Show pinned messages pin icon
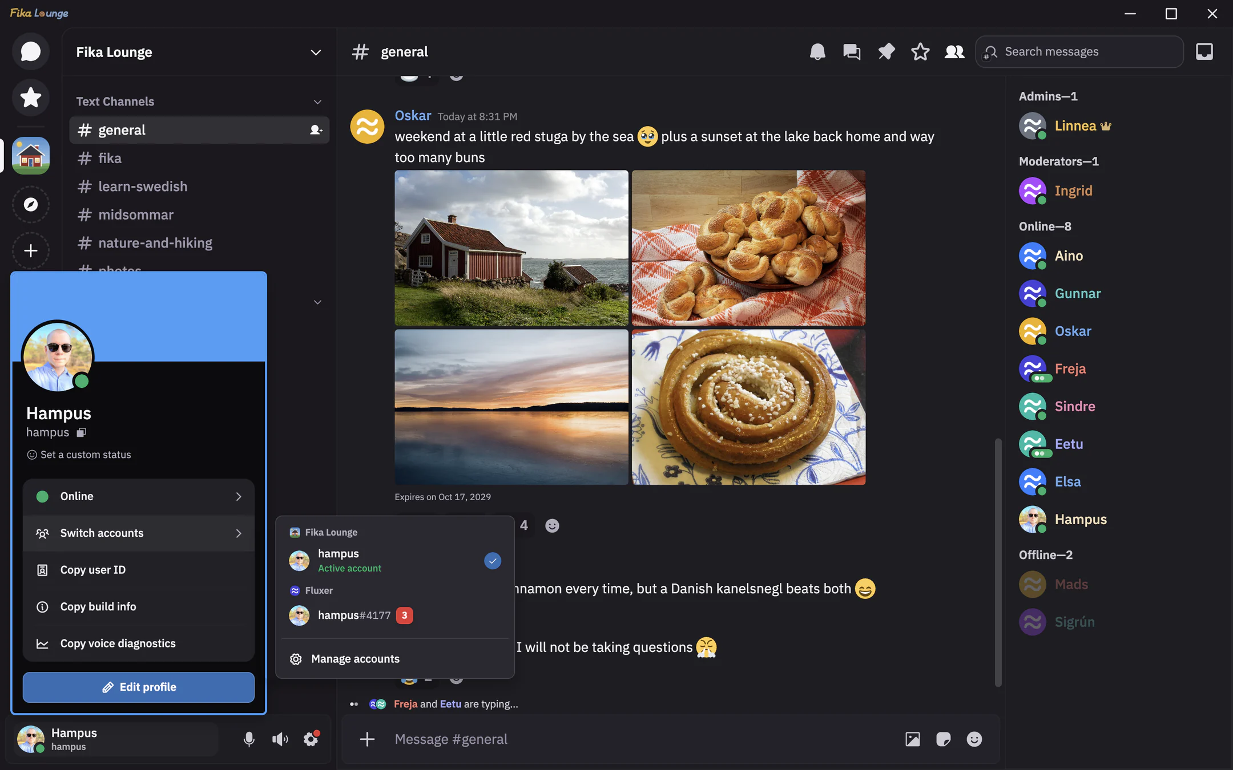The image size is (1233, 770). [x=886, y=52]
